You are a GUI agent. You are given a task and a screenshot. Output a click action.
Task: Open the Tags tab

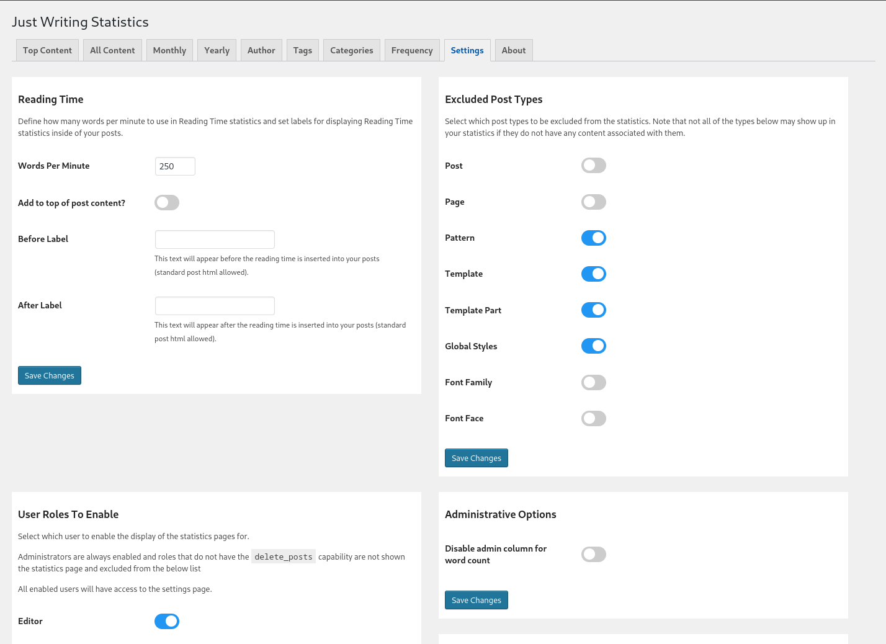(x=303, y=50)
